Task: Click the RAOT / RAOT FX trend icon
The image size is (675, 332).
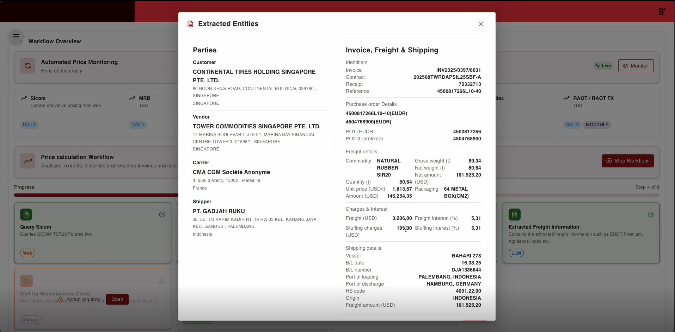Action: 566,98
